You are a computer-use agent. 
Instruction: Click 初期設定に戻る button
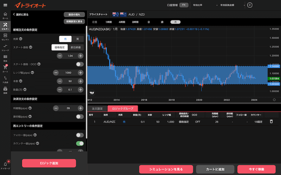[74, 21]
